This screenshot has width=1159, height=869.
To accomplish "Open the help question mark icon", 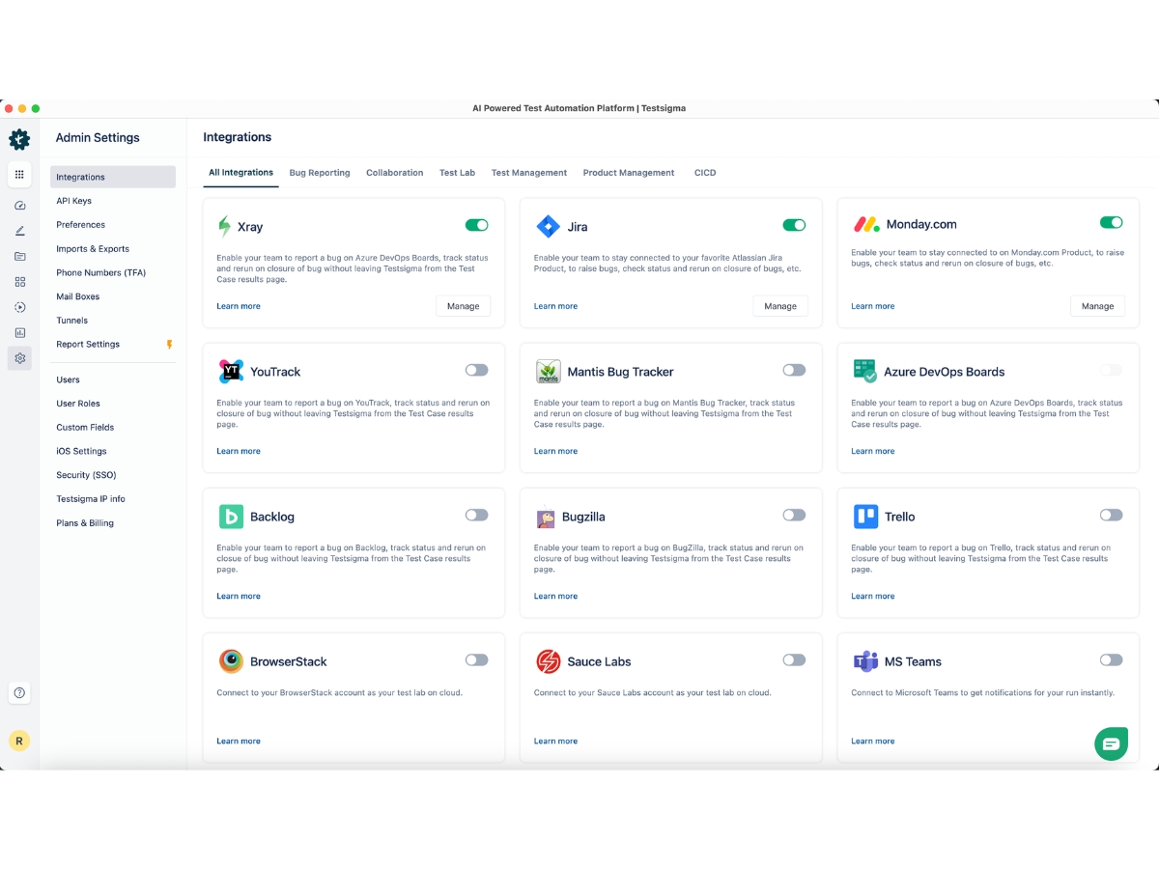I will pyautogui.click(x=19, y=692).
